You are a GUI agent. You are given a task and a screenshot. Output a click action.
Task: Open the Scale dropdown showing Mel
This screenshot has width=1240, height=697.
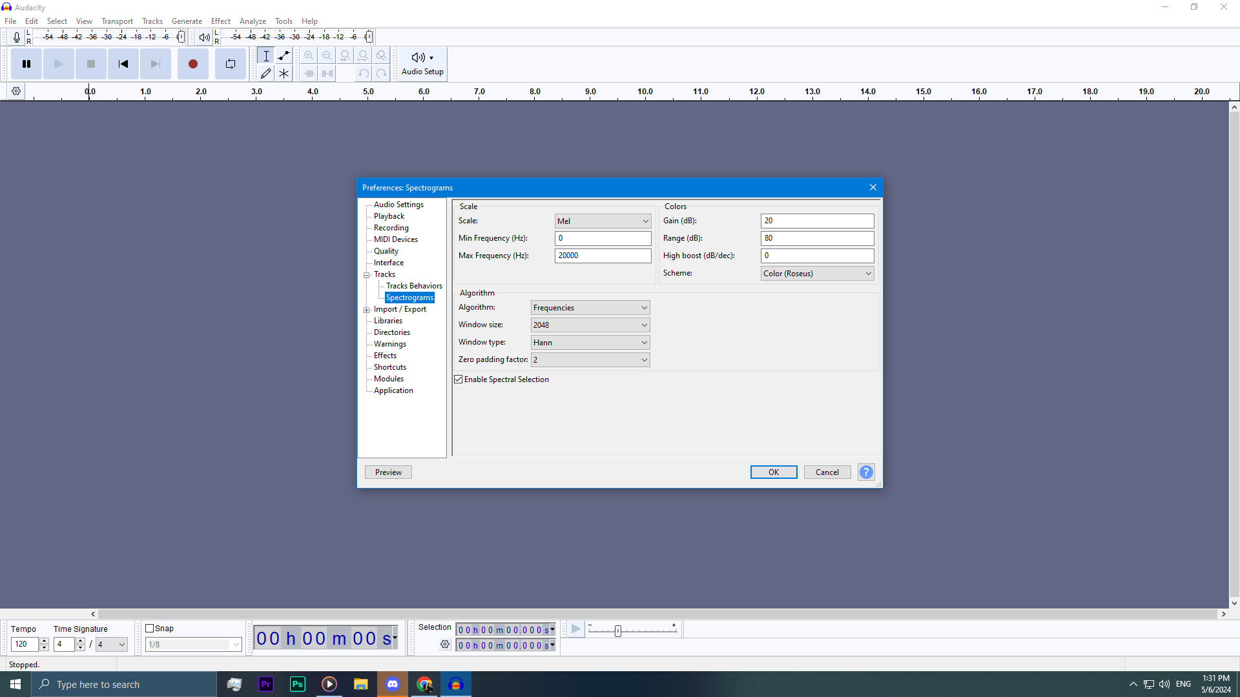pyautogui.click(x=603, y=221)
